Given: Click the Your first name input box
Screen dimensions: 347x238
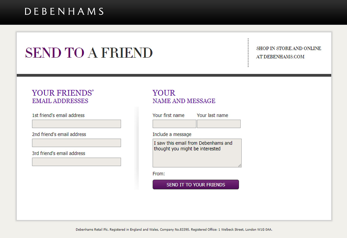Looking at the screenshot, I should [x=174, y=124].
